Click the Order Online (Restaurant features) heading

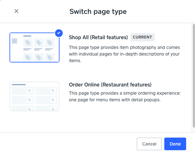coord(110,85)
